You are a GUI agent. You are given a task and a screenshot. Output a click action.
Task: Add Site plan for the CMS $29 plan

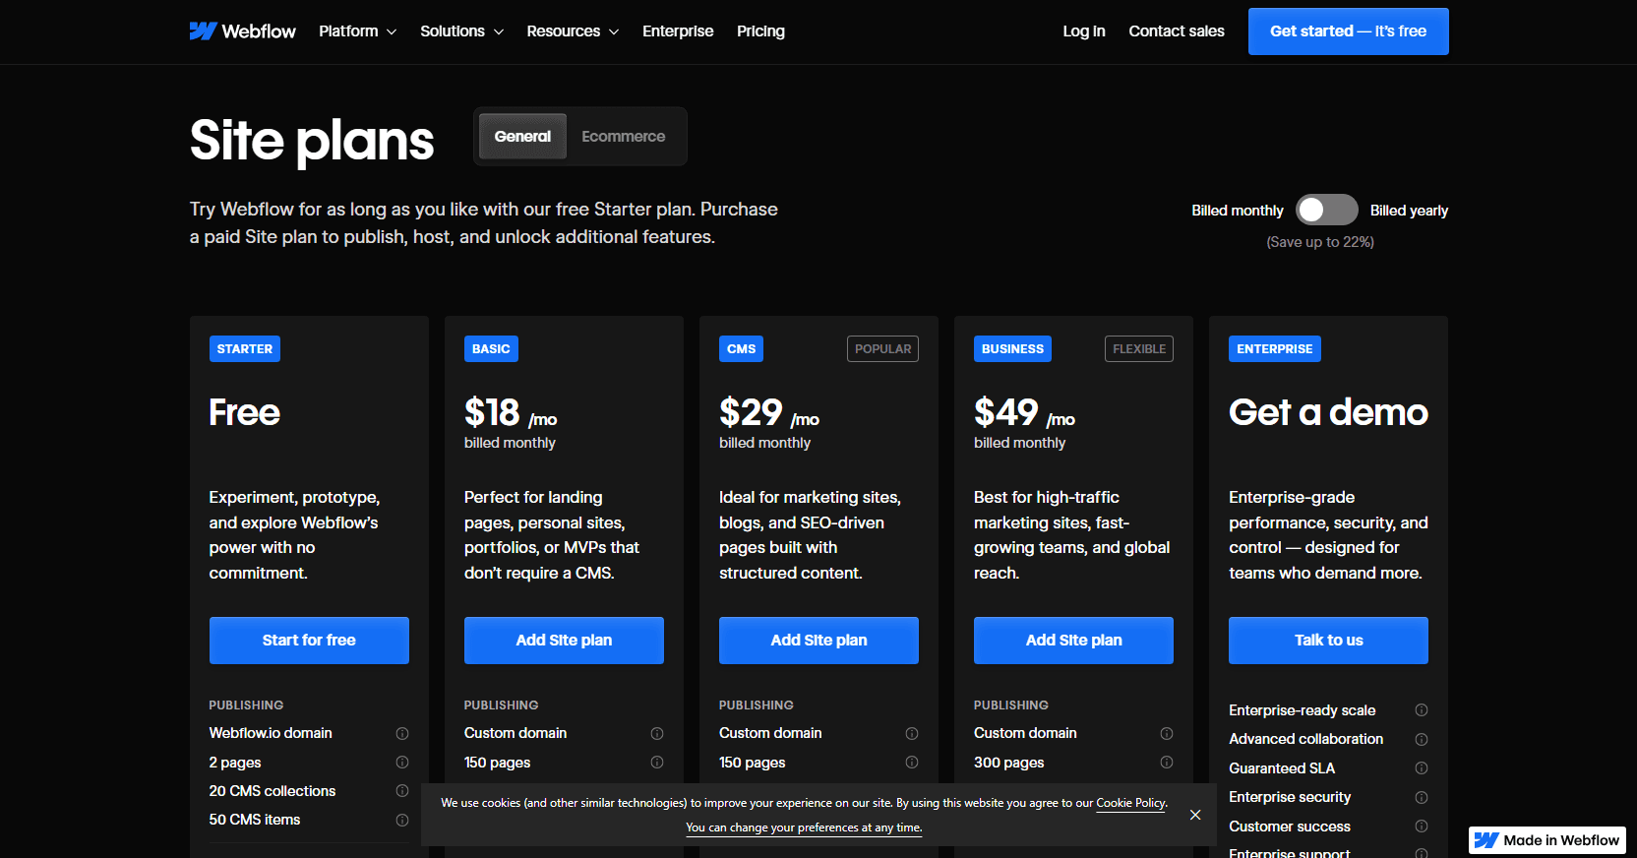click(818, 641)
